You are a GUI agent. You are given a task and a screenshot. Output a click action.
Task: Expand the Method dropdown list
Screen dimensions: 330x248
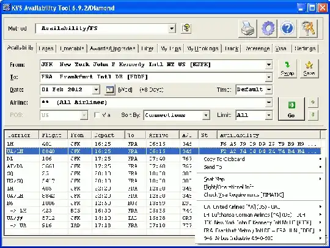[172, 28]
